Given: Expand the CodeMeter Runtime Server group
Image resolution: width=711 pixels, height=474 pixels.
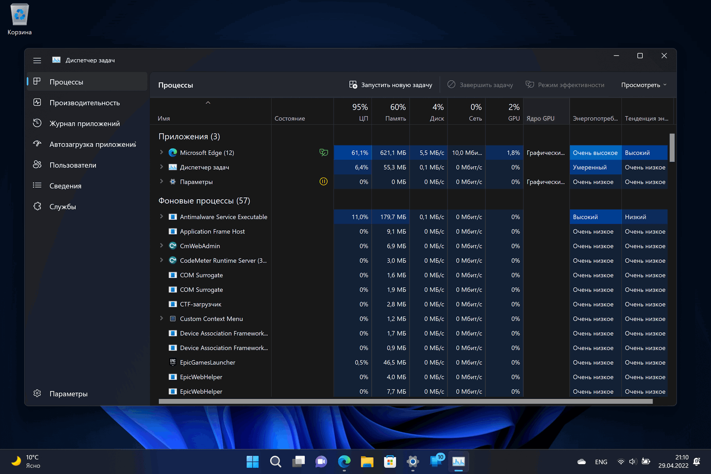Looking at the screenshot, I should [x=162, y=260].
